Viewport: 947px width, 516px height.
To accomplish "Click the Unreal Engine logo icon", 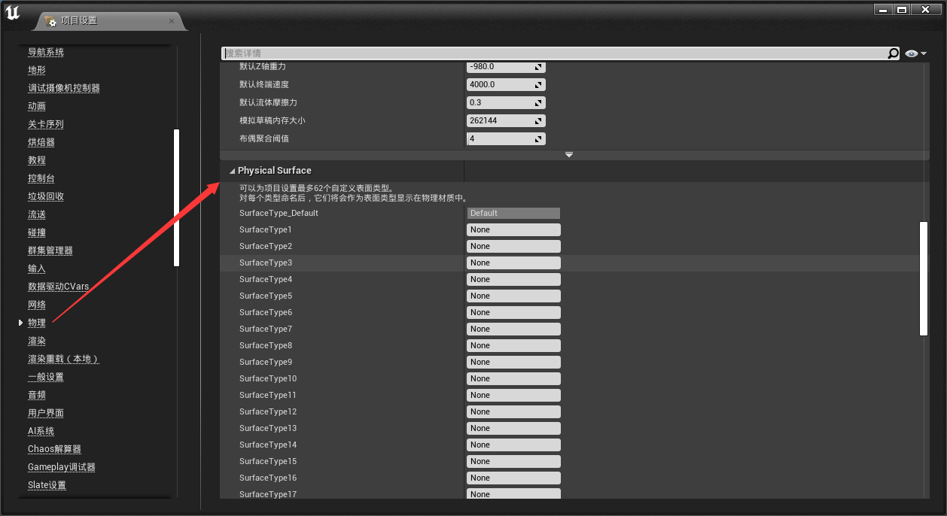I will pyautogui.click(x=13, y=15).
